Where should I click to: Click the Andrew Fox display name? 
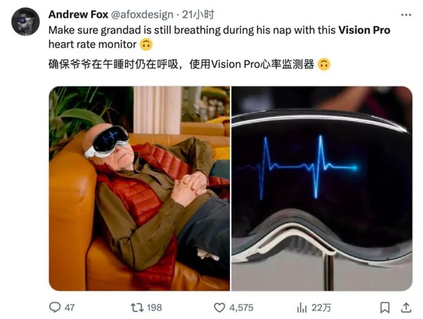(79, 15)
